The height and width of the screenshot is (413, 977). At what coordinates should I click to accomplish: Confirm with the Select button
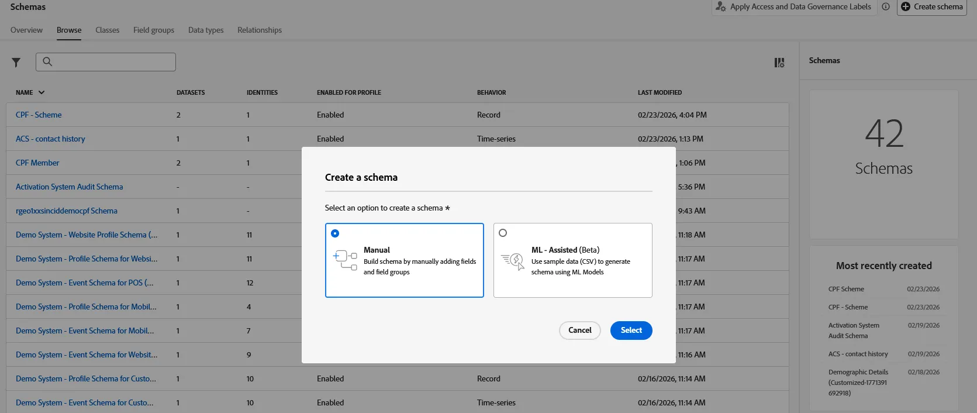tap(631, 331)
